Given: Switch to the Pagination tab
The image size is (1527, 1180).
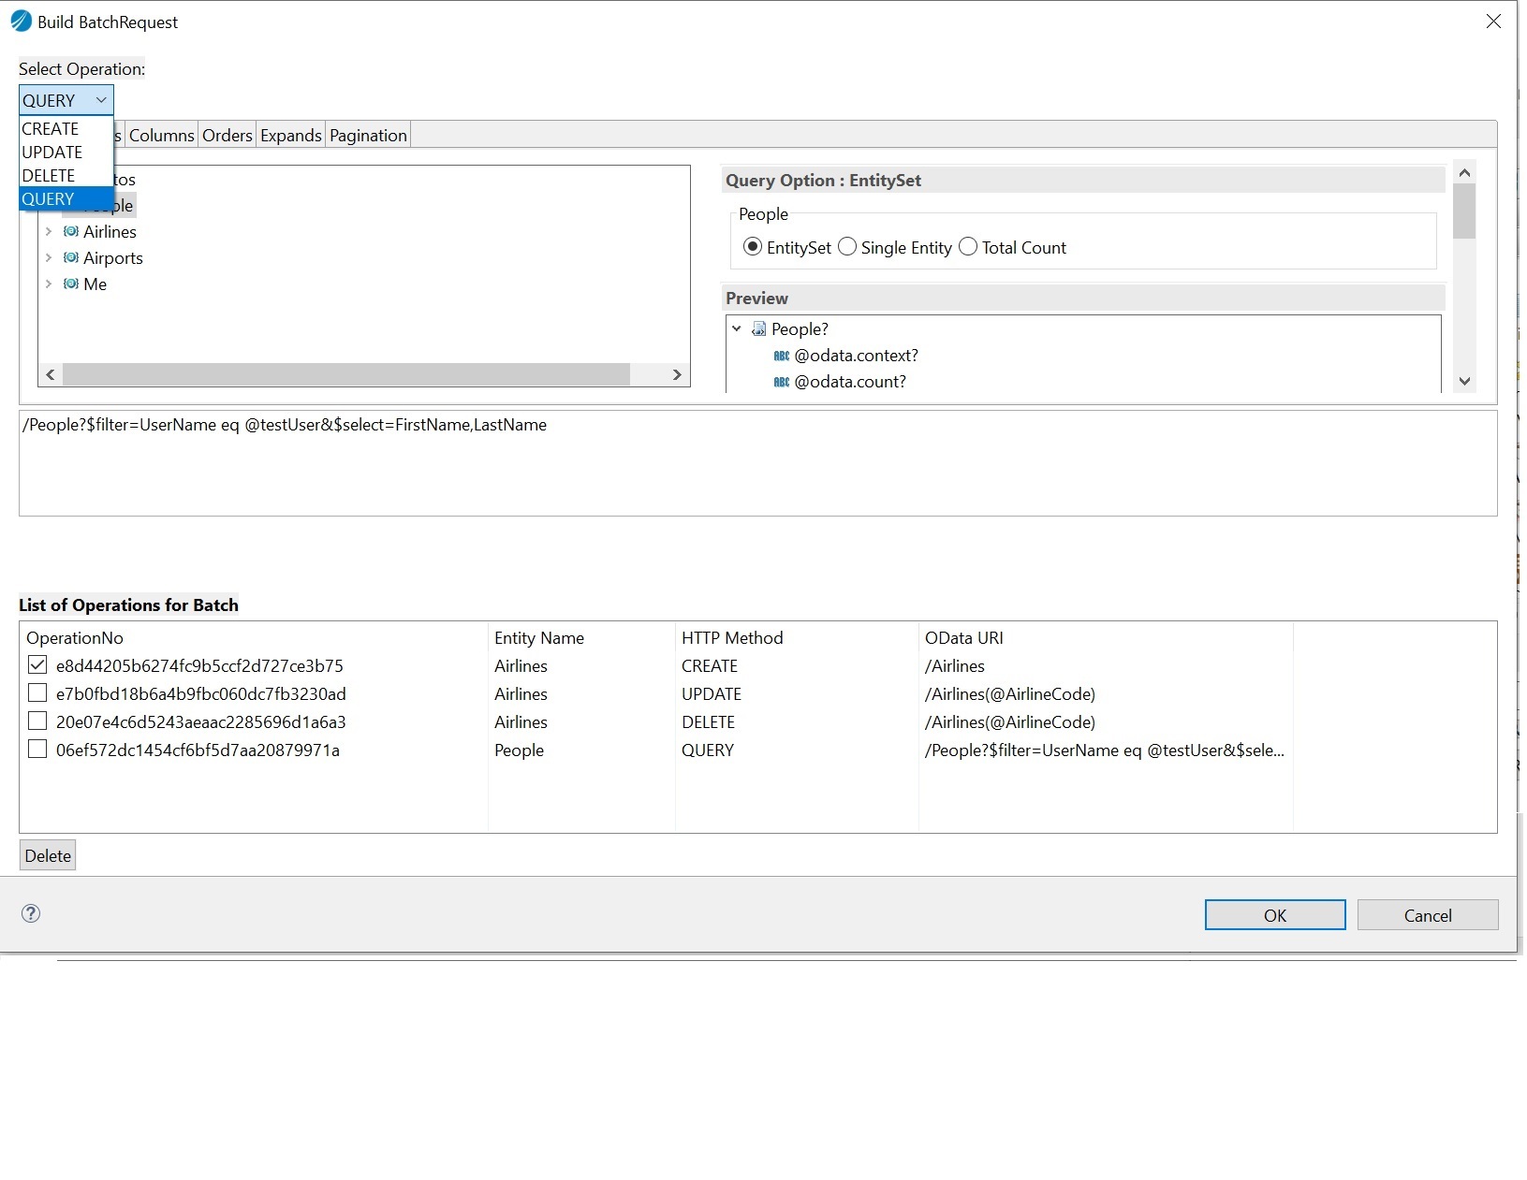Looking at the screenshot, I should [x=368, y=136].
